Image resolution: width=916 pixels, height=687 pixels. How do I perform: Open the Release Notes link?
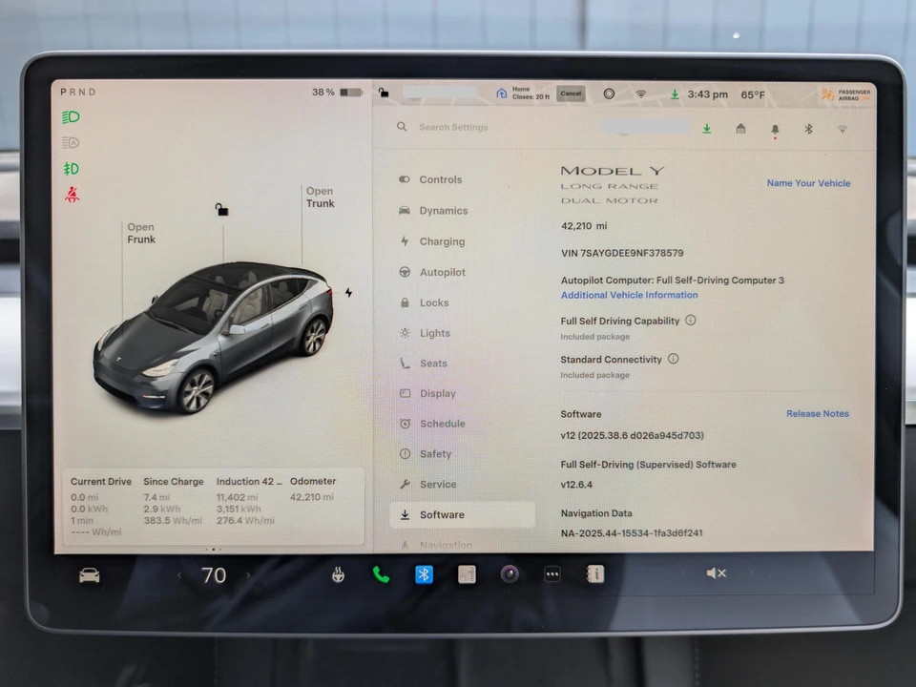coord(818,413)
